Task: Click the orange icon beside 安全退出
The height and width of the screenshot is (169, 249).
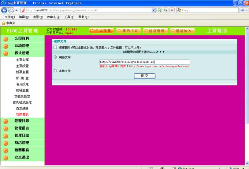Action: tap(5, 158)
